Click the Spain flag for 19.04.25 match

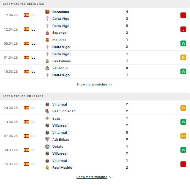click(26, 15)
